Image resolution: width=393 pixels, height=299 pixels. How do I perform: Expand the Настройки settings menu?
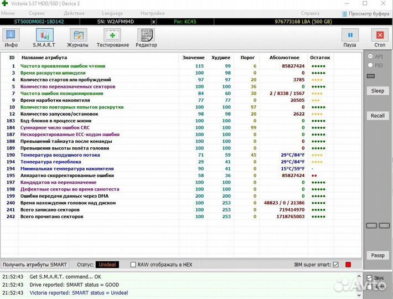[x=152, y=13]
